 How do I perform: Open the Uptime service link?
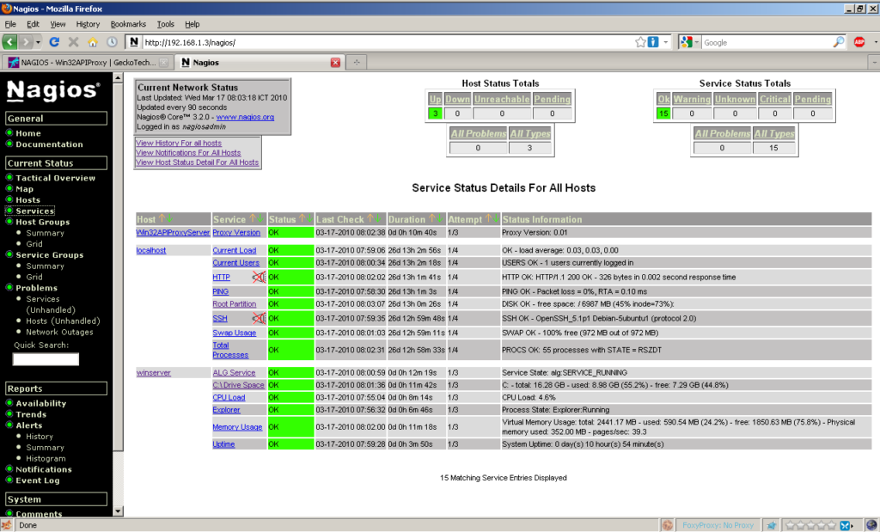[223, 443]
